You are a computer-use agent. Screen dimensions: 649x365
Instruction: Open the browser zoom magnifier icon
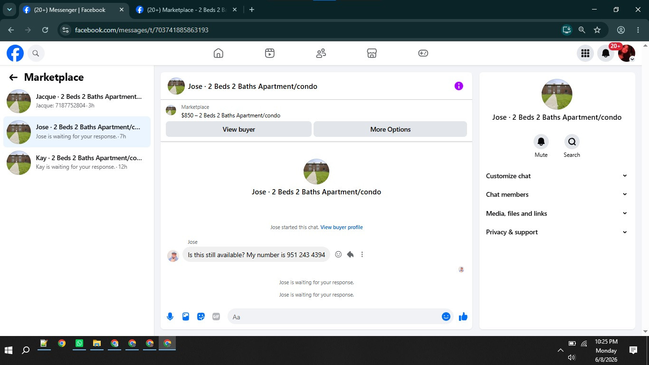[582, 30]
